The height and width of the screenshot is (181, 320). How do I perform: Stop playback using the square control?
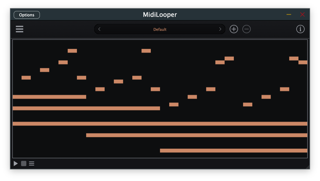23,163
